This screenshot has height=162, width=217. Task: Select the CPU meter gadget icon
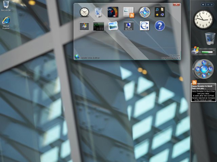tap(113, 12)
